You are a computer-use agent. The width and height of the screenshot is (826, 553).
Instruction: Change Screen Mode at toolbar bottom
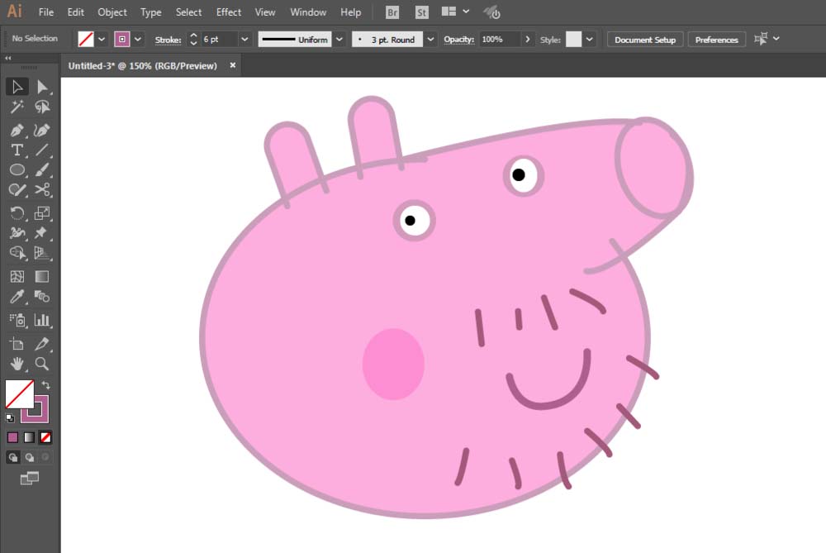(30, 478)
